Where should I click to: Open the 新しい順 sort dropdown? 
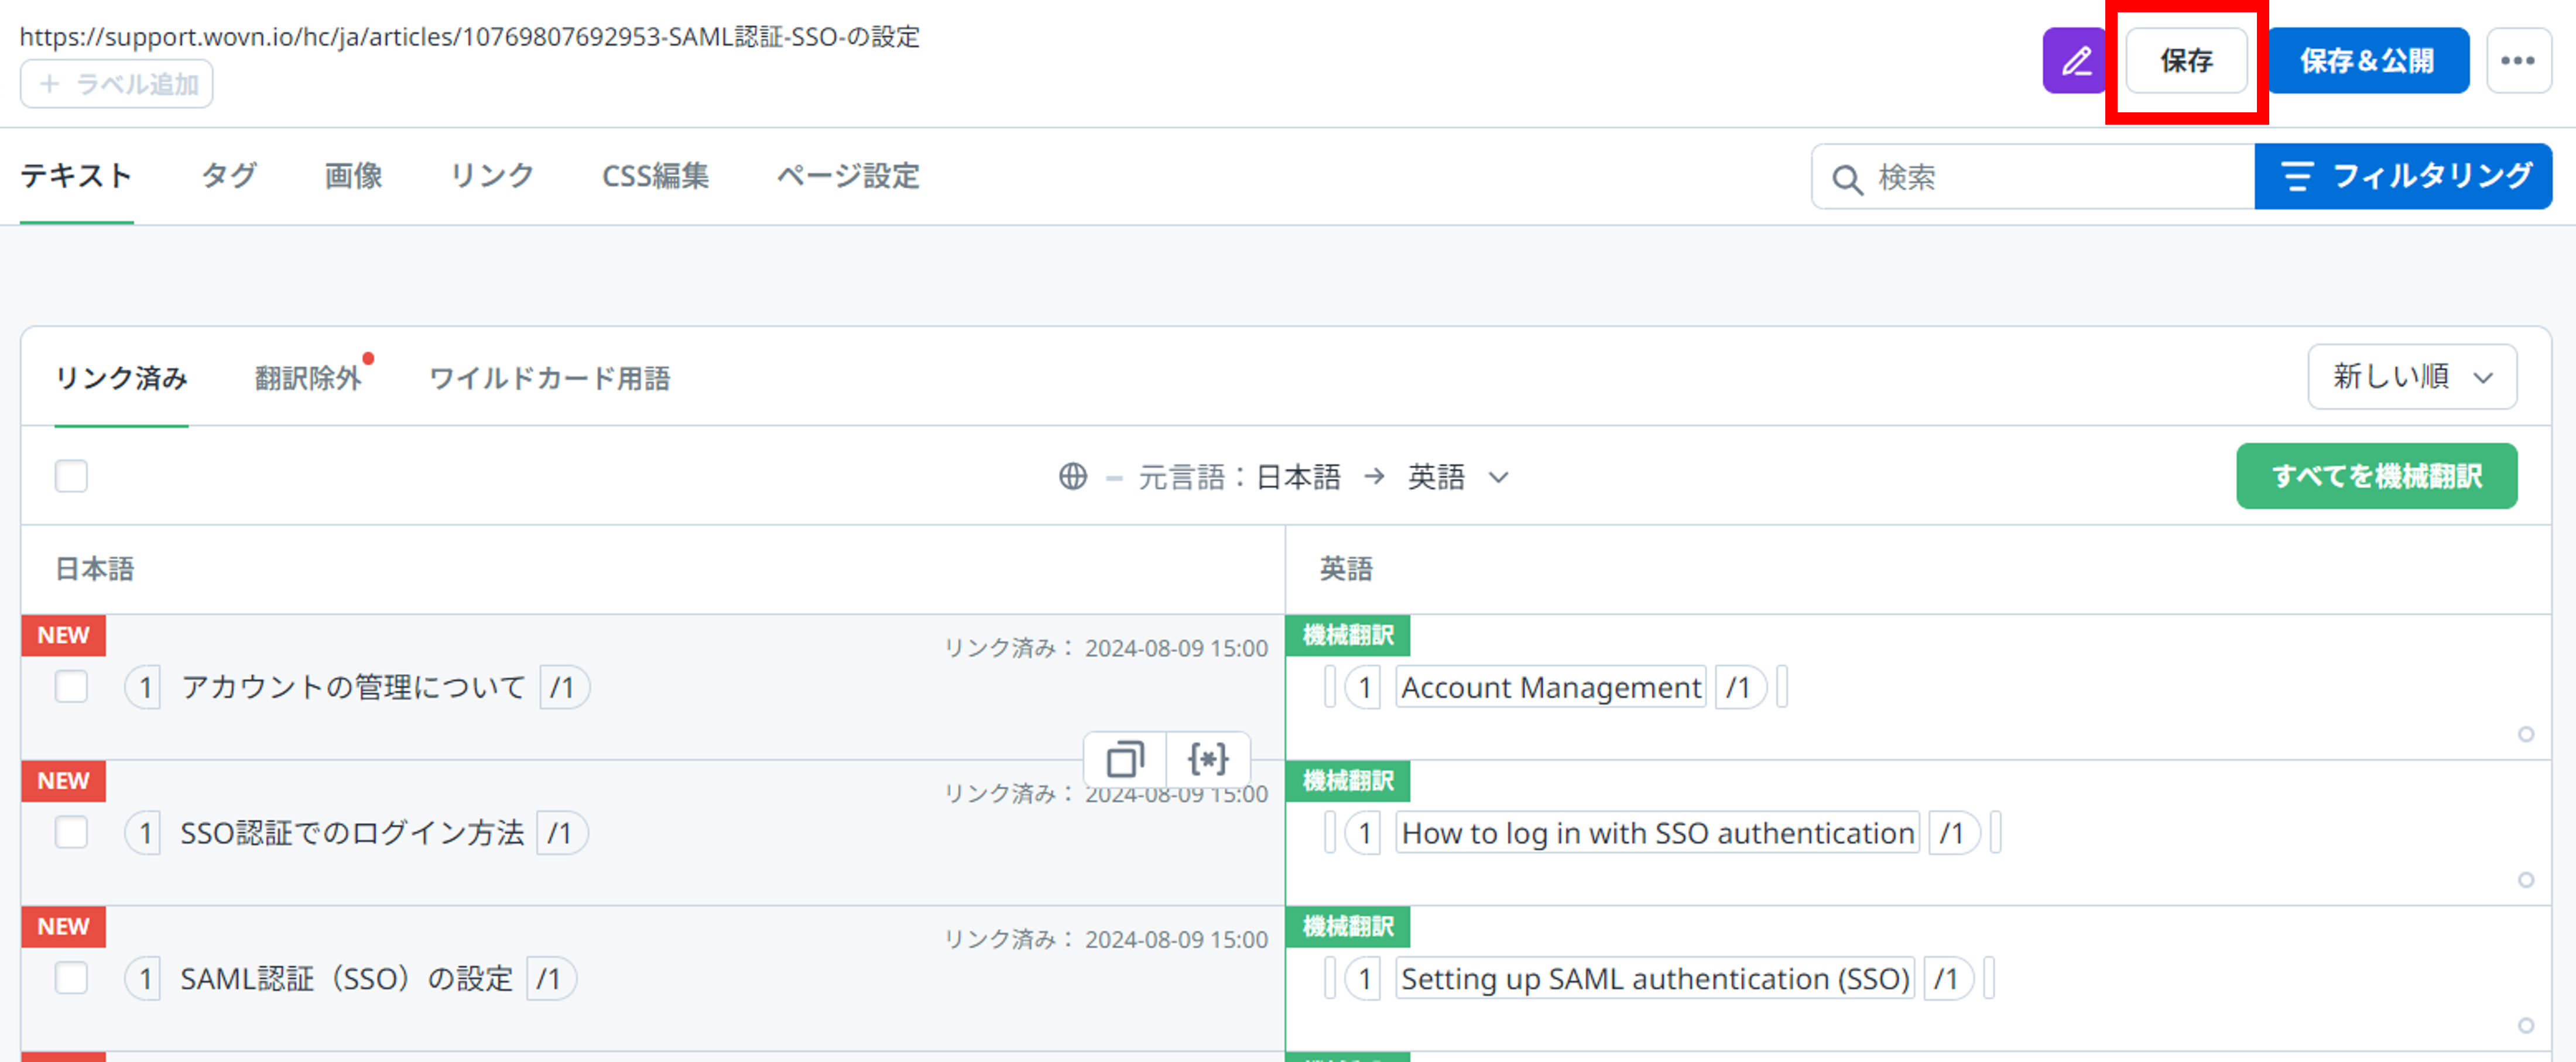[2412, 377]
